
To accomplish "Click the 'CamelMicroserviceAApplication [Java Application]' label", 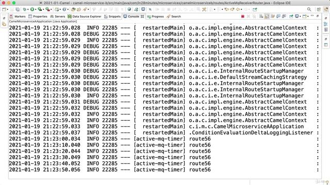I will tap(43, 22).
